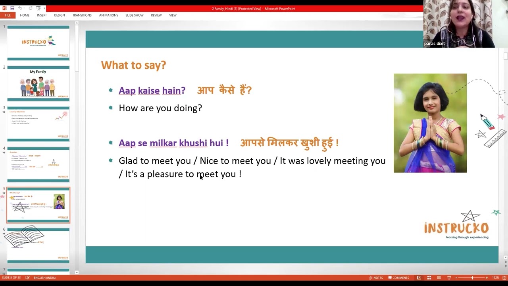Open the Customize Quick Access Toolbar dropdown

click(44, 8)
